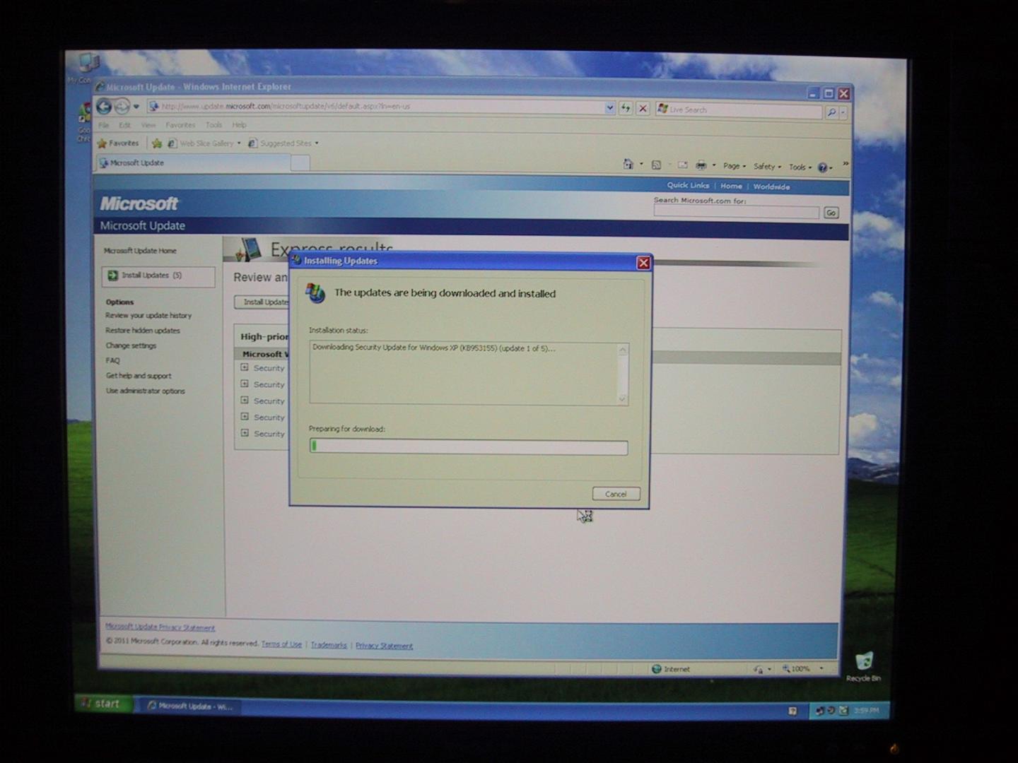Click the Print icon in command bar

pos(701,165)
